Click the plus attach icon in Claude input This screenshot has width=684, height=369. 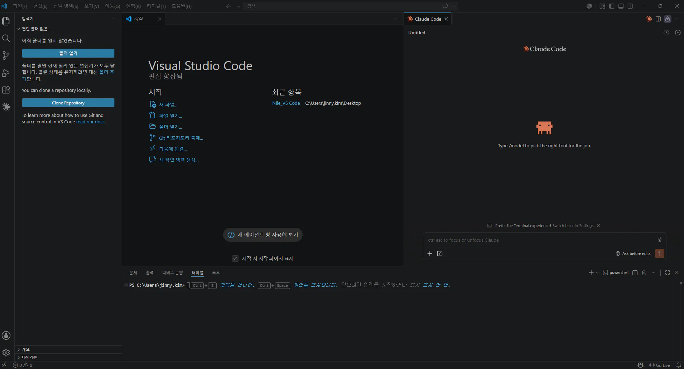tap(430, 254)
